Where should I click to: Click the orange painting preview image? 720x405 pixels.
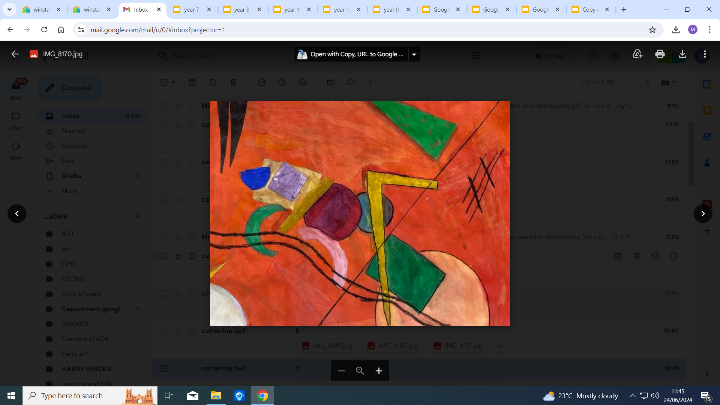(x=360, y=213)
